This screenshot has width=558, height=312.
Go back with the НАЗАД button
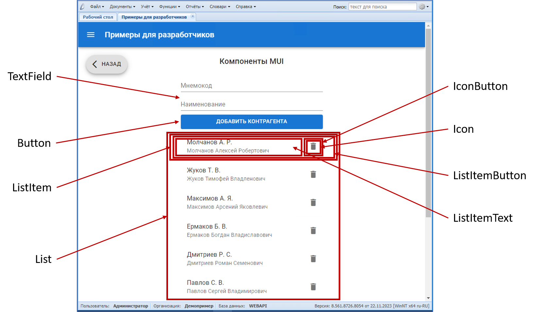pyautogui.click(x=107, y=64)
